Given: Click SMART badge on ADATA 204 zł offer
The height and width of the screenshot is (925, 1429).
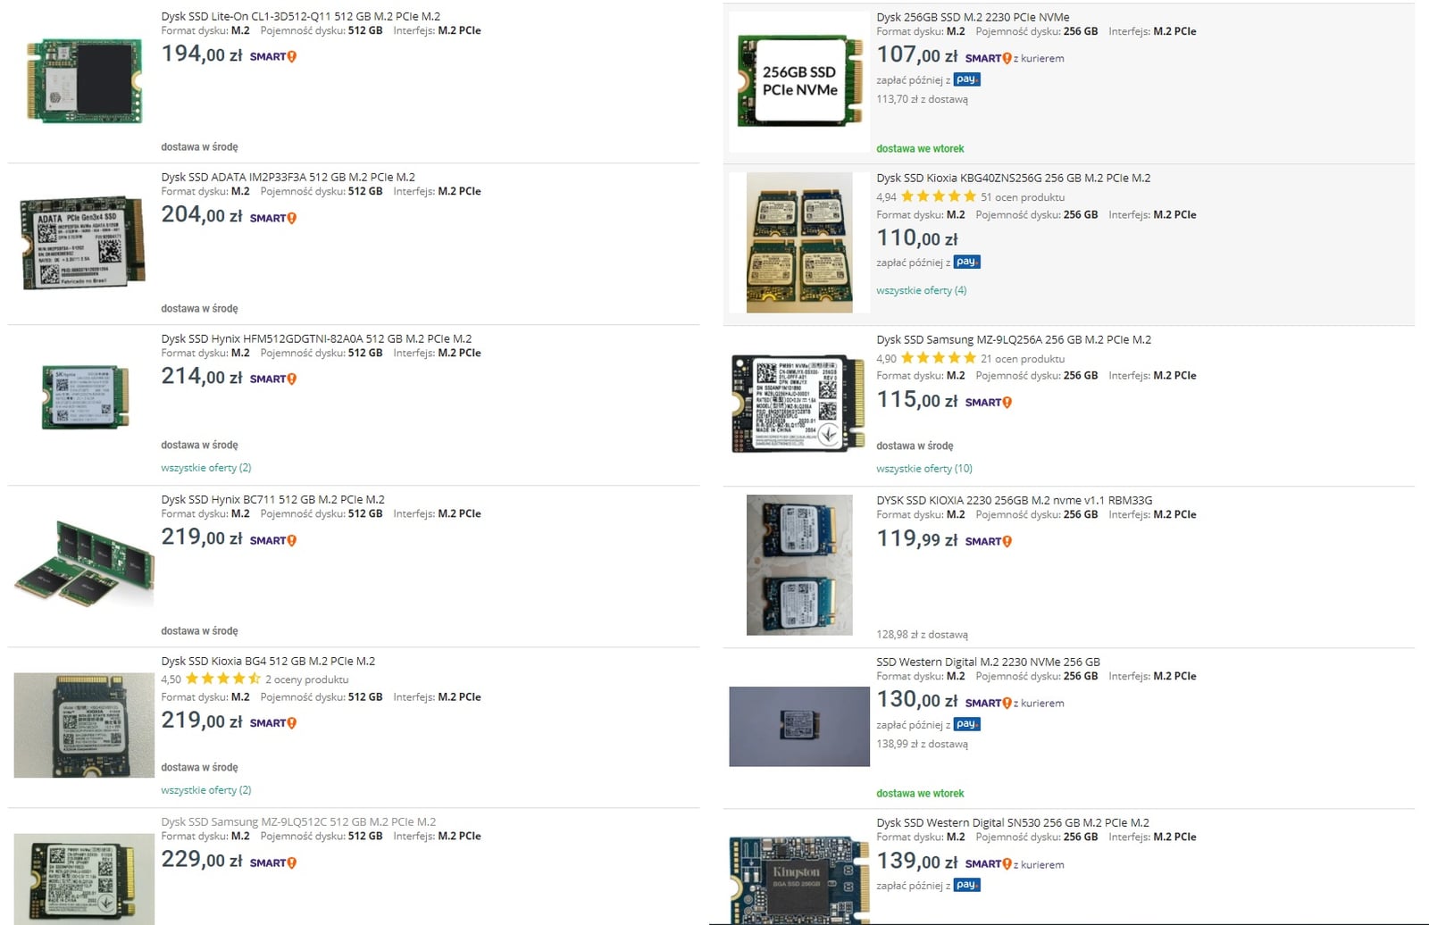Looking at the screenshot, I should pos(272,218).
